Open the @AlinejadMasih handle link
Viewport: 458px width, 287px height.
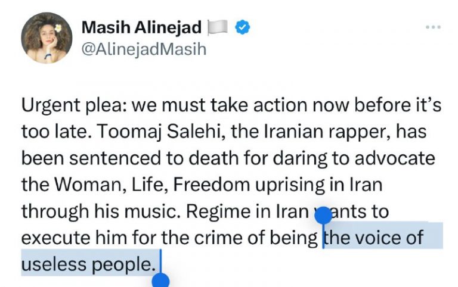144,49
